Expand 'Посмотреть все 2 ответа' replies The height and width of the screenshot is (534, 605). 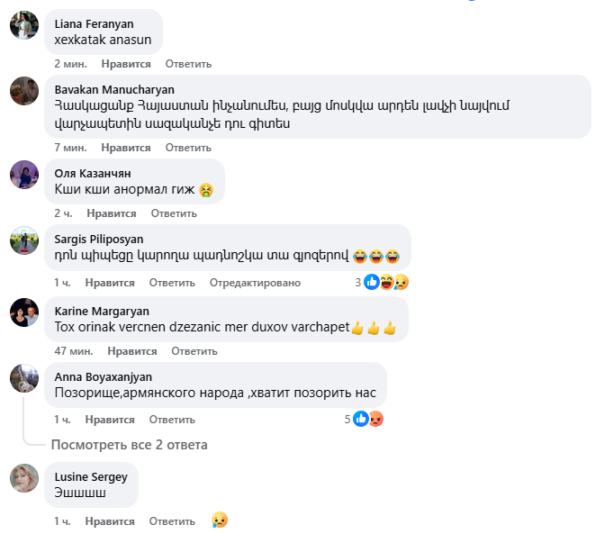click(129, 444)
